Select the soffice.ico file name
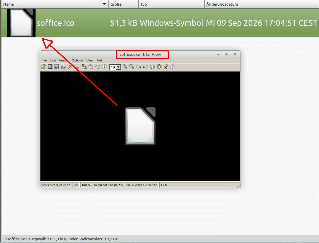Screen dimensions: 319x243 coord(56,23)
